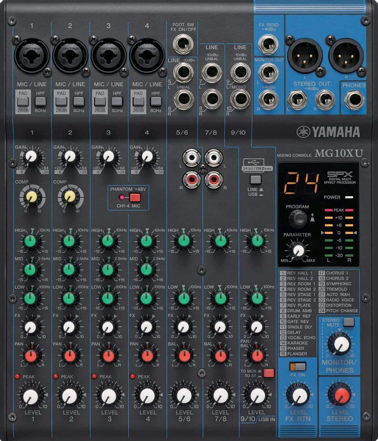Click the STEREO OUT left XLR connector

pyautogui.click(x=305, y=56)
